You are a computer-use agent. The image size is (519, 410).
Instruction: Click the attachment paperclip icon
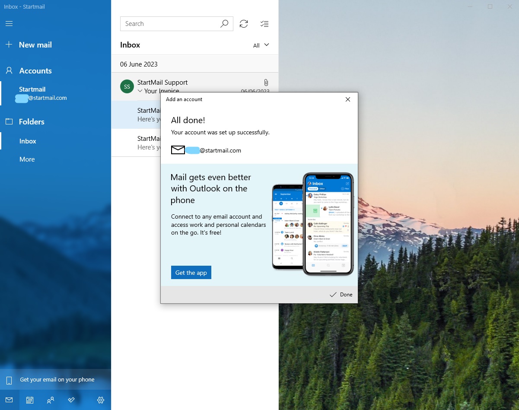tap(266, 82)
